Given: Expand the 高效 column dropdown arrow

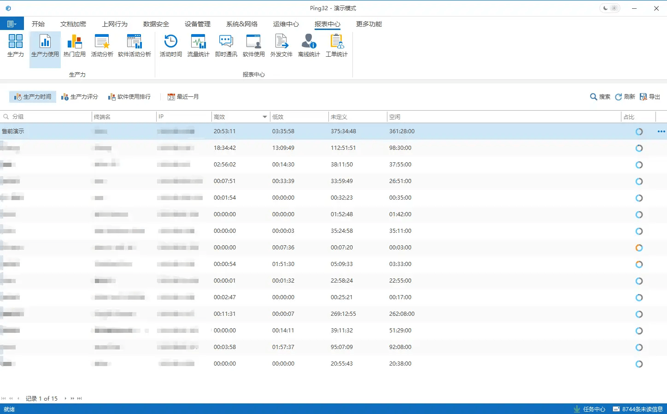Looking at the screenshot, I should 264,117.
